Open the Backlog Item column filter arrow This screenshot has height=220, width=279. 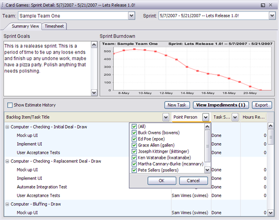[166, 117]
